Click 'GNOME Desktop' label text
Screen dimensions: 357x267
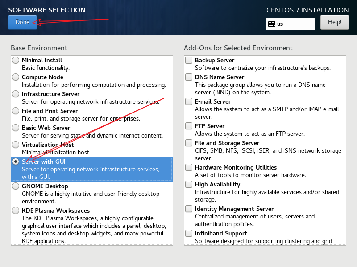(45, 186)
